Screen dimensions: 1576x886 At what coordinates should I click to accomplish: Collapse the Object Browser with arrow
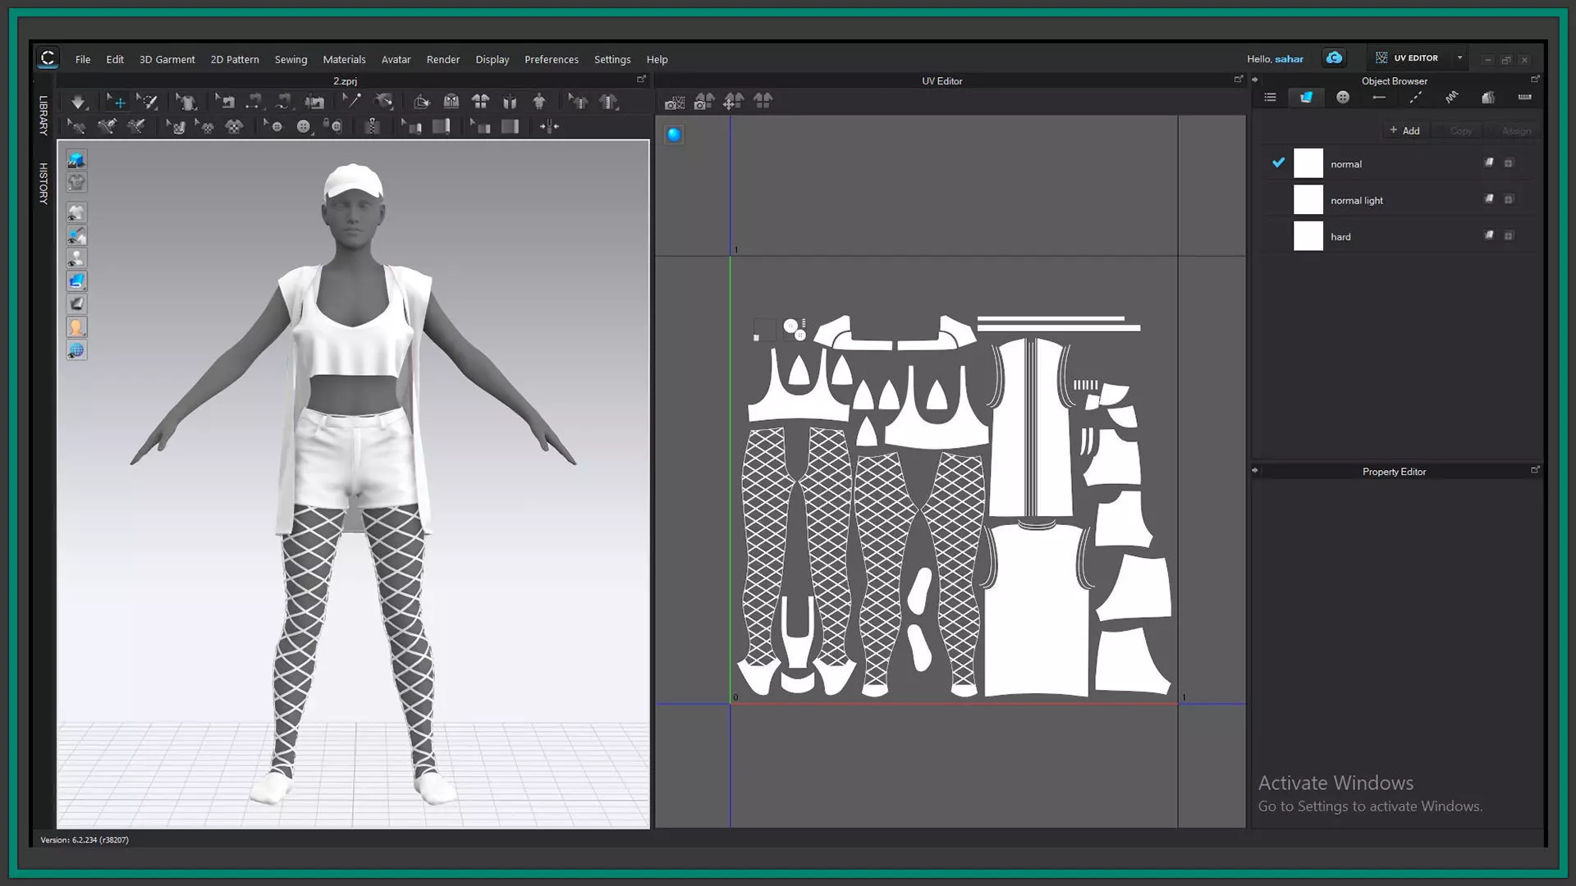point(1254,80)
